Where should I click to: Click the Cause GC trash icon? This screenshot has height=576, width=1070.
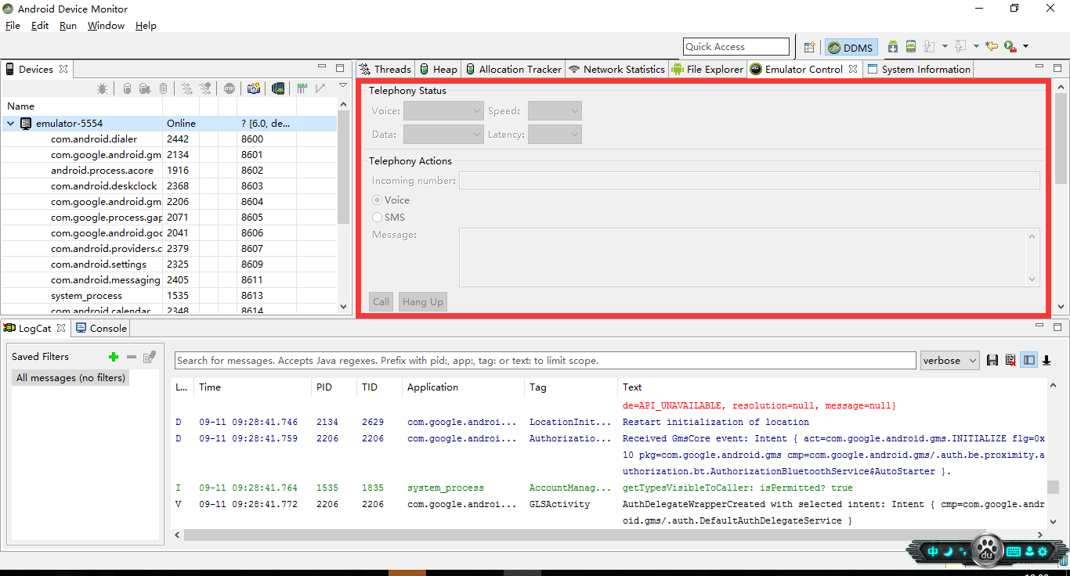pos(163,89)
